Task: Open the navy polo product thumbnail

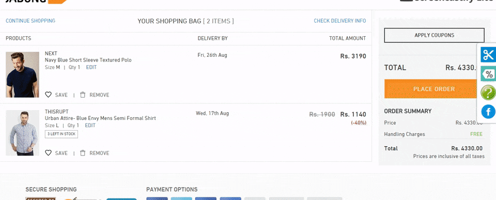Action: [22, 75]
